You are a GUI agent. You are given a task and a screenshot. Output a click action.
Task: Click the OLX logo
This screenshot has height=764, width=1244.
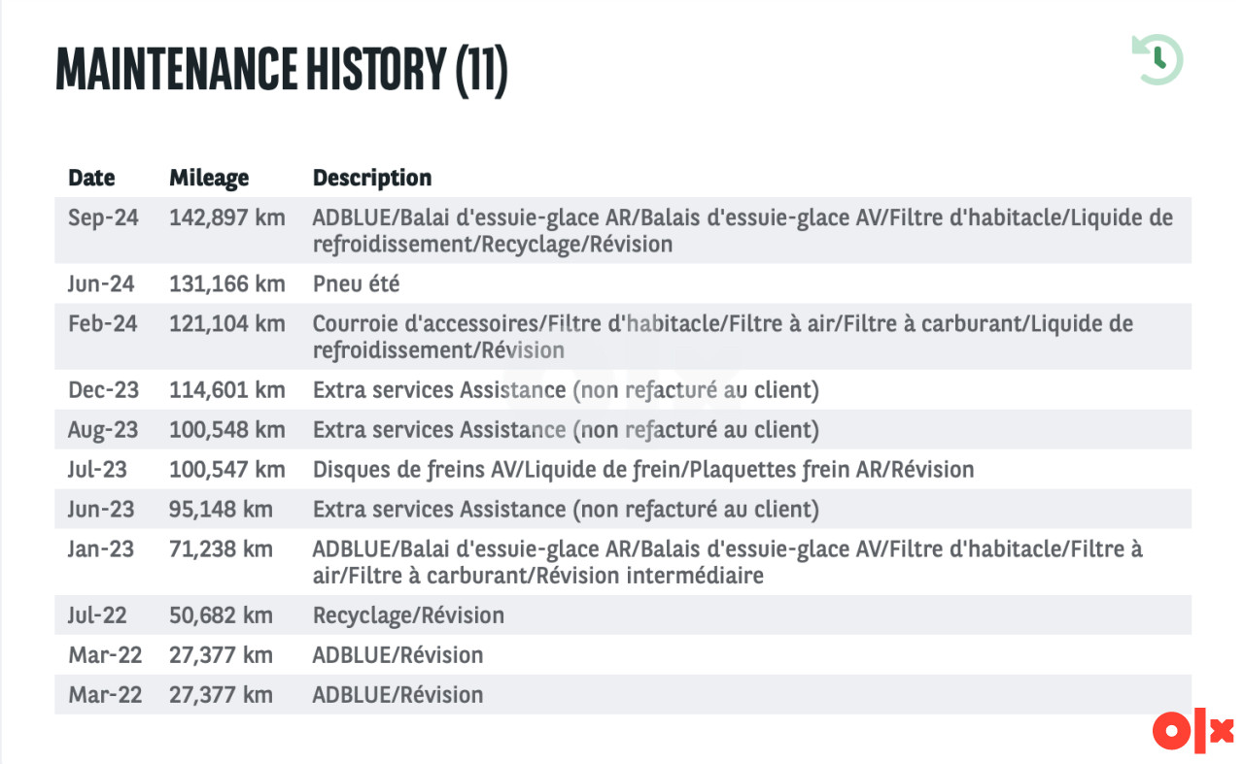tap(1192, 731)
